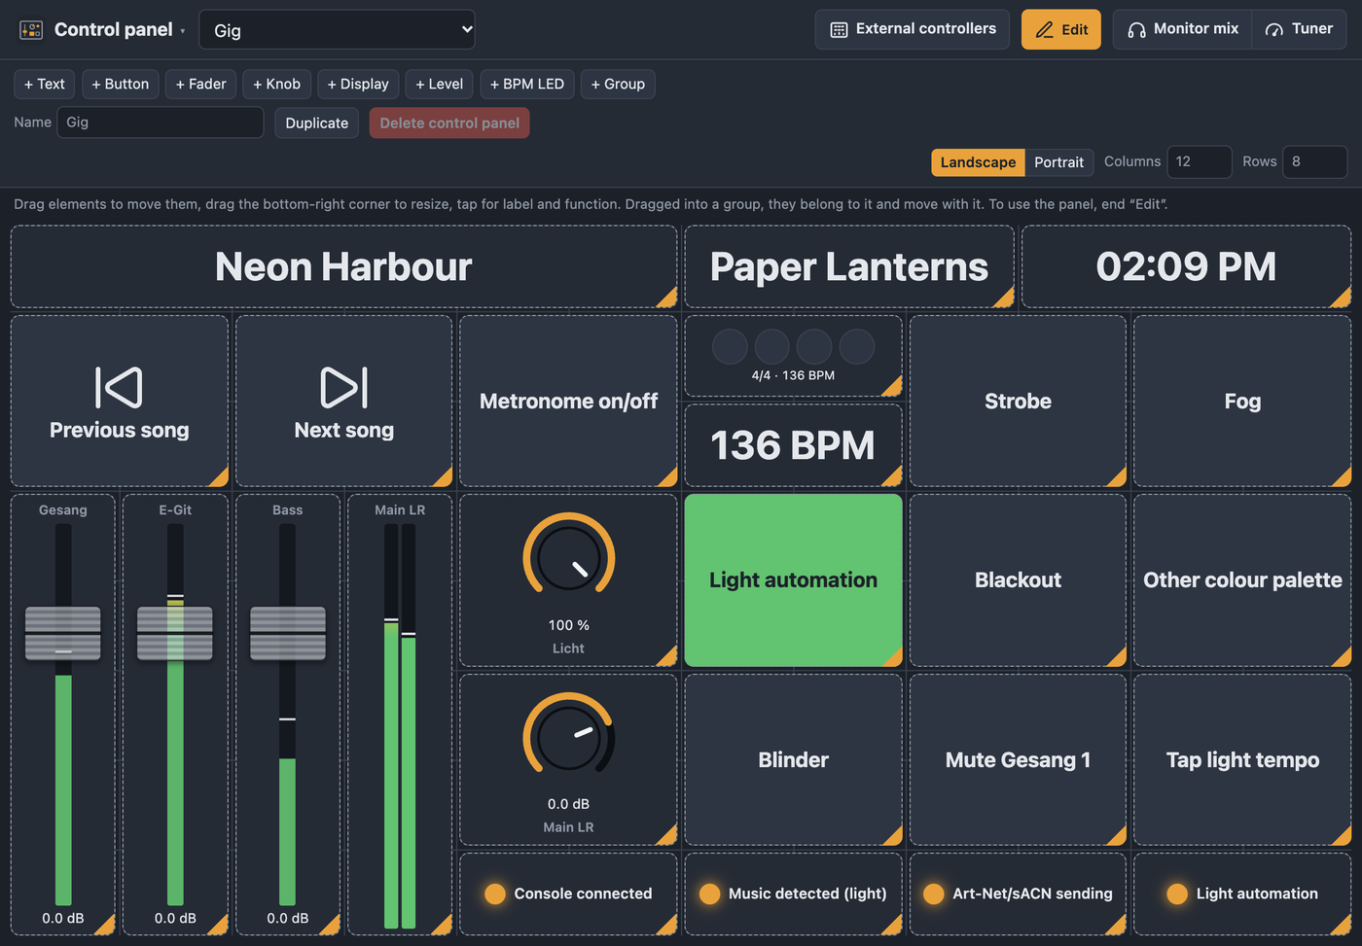Click the Music detected (light) status LED

(710, 893)
